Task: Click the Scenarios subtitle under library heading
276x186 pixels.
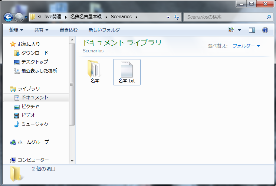Action: click(93, 51)
